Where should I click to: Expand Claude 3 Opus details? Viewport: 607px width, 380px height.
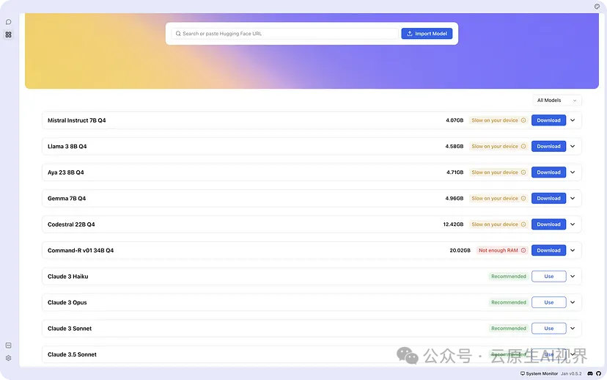click(x=573, y=302)
